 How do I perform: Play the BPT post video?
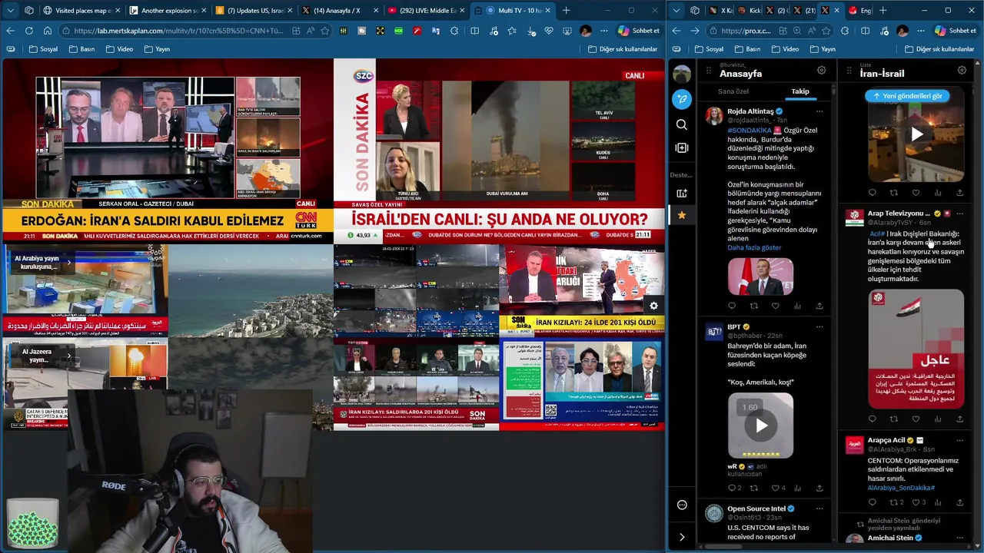click(x=760, y=426)
